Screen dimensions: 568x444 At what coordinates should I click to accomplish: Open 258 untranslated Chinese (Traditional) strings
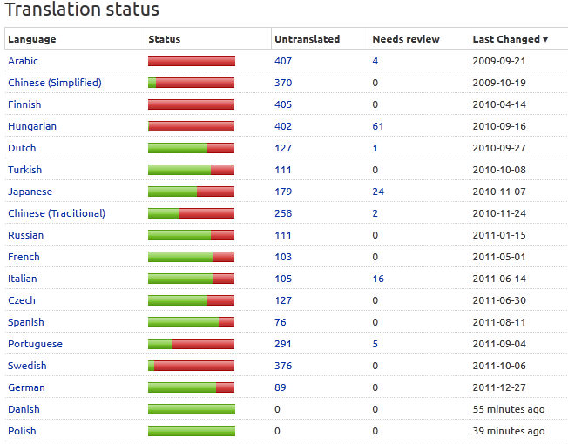[x=283, y=213]
